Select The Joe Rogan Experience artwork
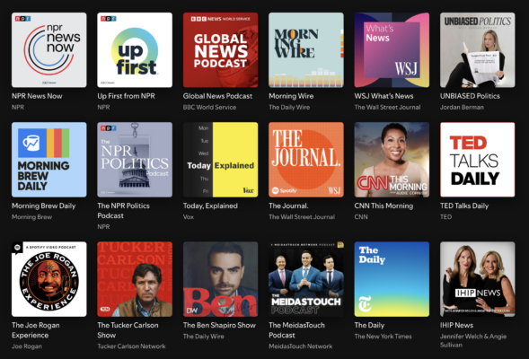This screenshot has width=529, height=359. coord(48,279)
